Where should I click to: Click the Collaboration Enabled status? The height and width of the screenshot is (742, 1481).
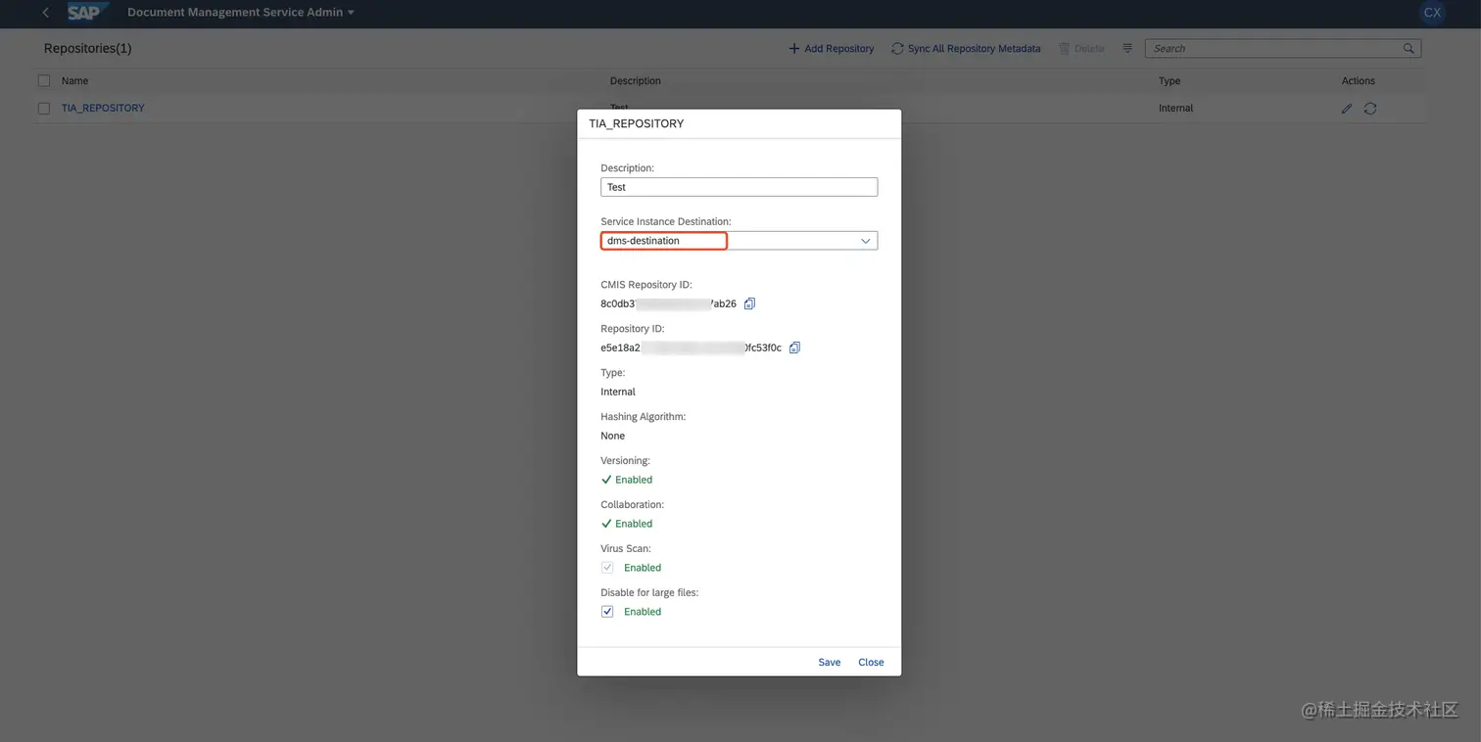coord(627,524)
